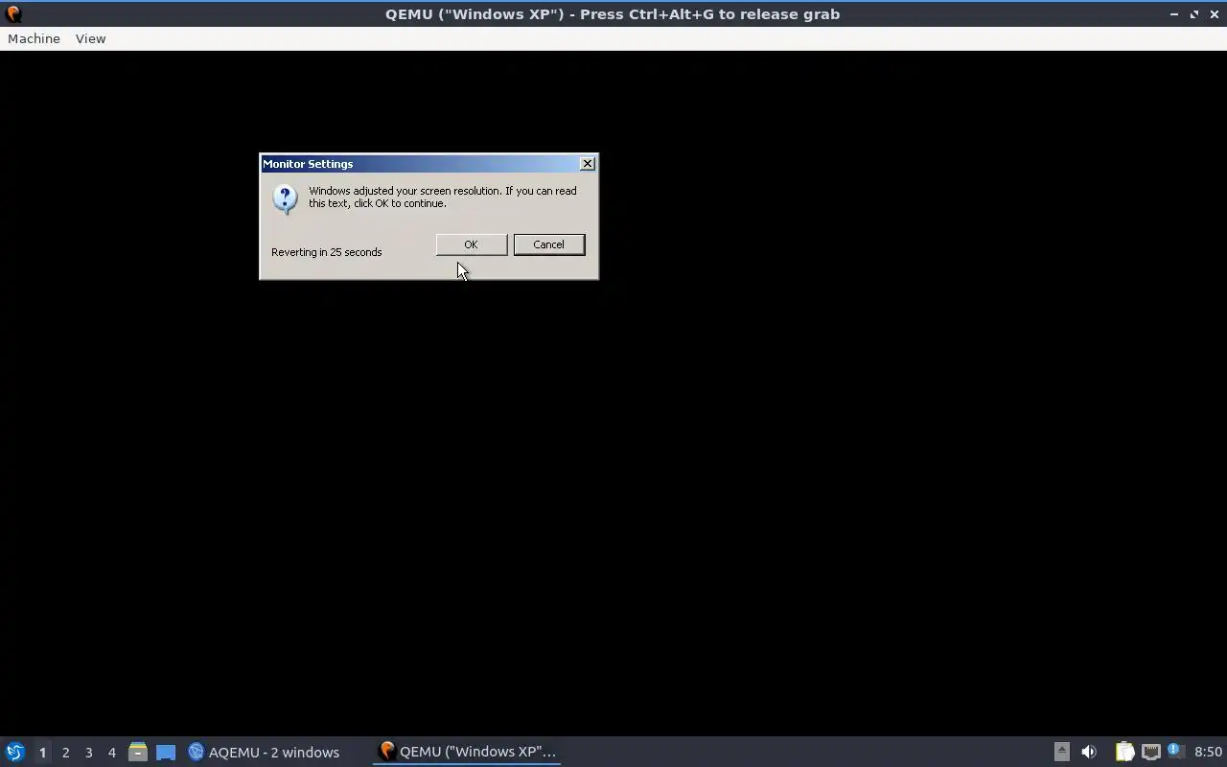The width and height of the screenshot is (1227, 767).
Task: Click the 8:50 clock
Action: (1208, 752)
